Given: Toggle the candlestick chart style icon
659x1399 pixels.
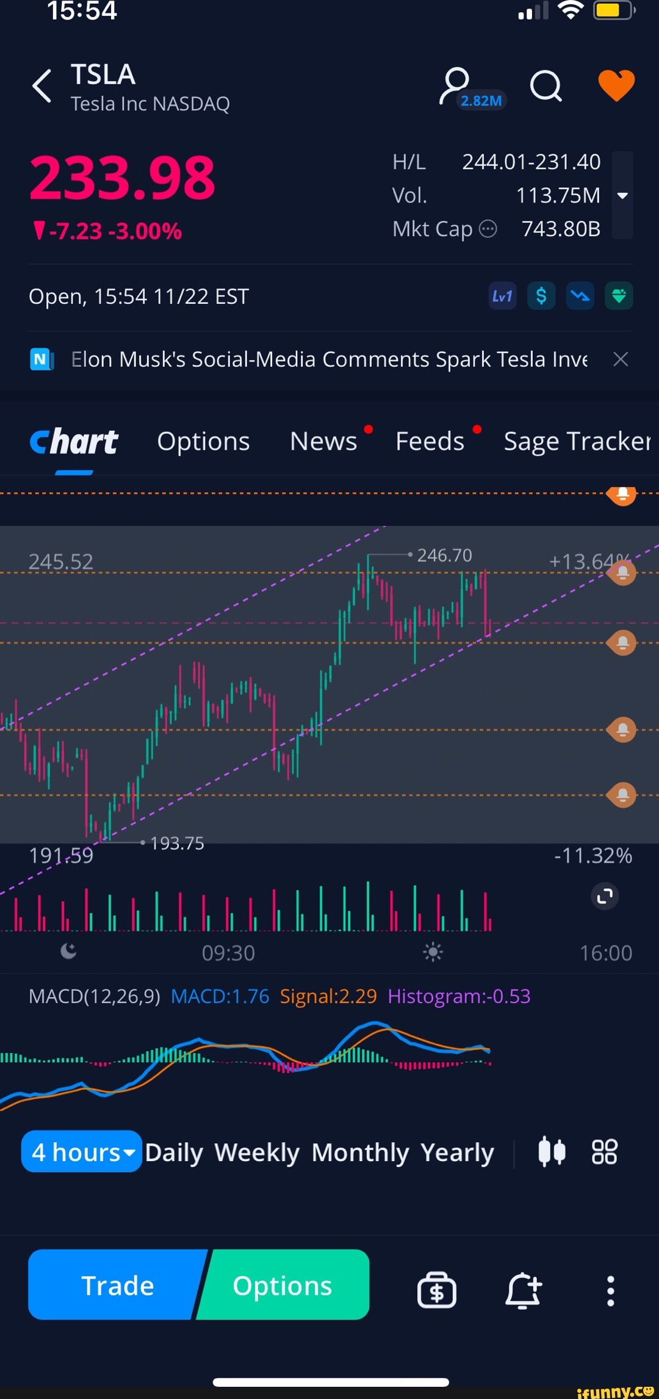Looking at the screenshot, I should point(552,1152).
